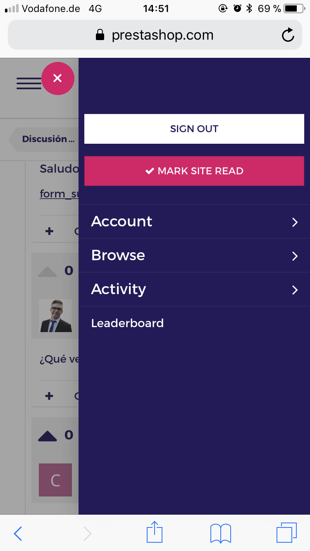Open the Leaderboard menu item

tap(127, 323)
